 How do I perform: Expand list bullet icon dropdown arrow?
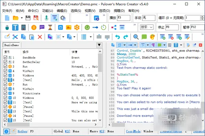click(x=91, y=37)
